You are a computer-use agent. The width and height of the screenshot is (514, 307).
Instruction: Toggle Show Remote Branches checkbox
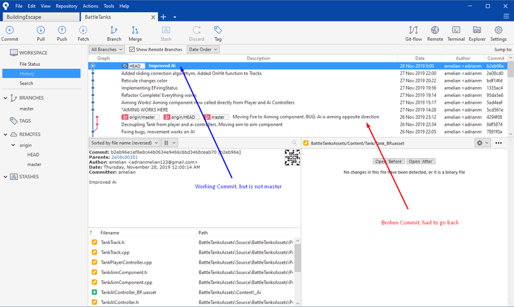click(x=132, y=49)
